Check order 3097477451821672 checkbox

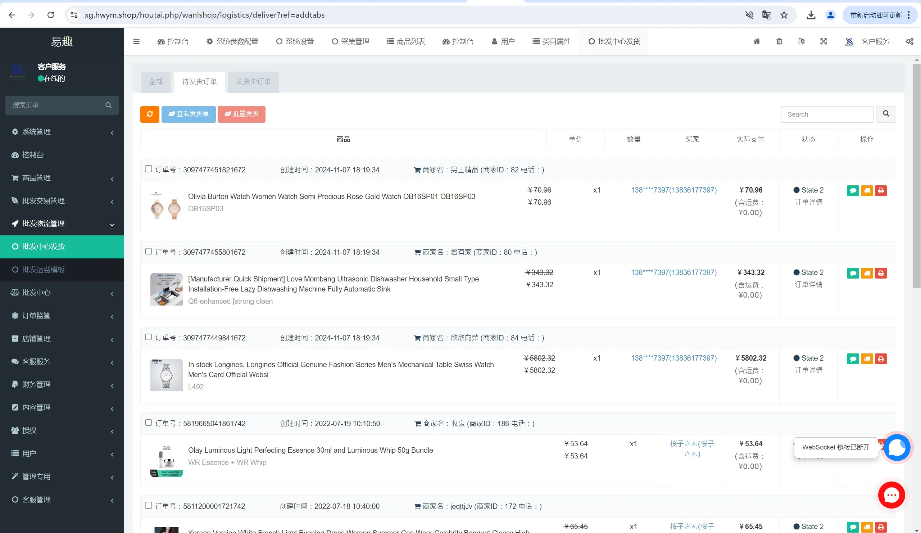(x=148, y=169)
